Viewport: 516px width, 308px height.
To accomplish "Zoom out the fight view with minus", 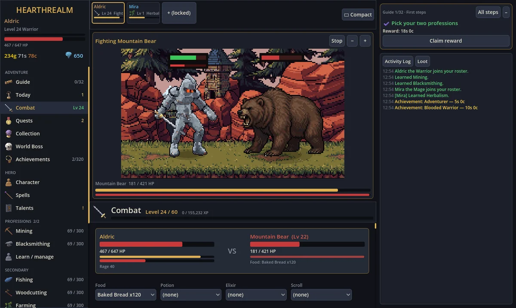I will (x=352, y=41).
